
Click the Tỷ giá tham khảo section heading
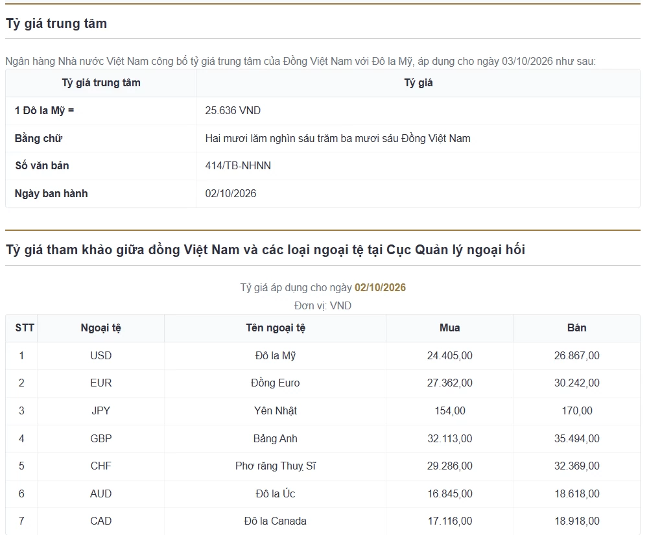pos(265,250)
